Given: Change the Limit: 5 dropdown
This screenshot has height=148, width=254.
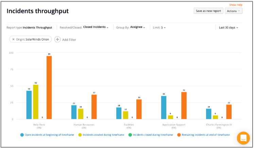Looking at the screenshot, I should [x=159, y=27].
